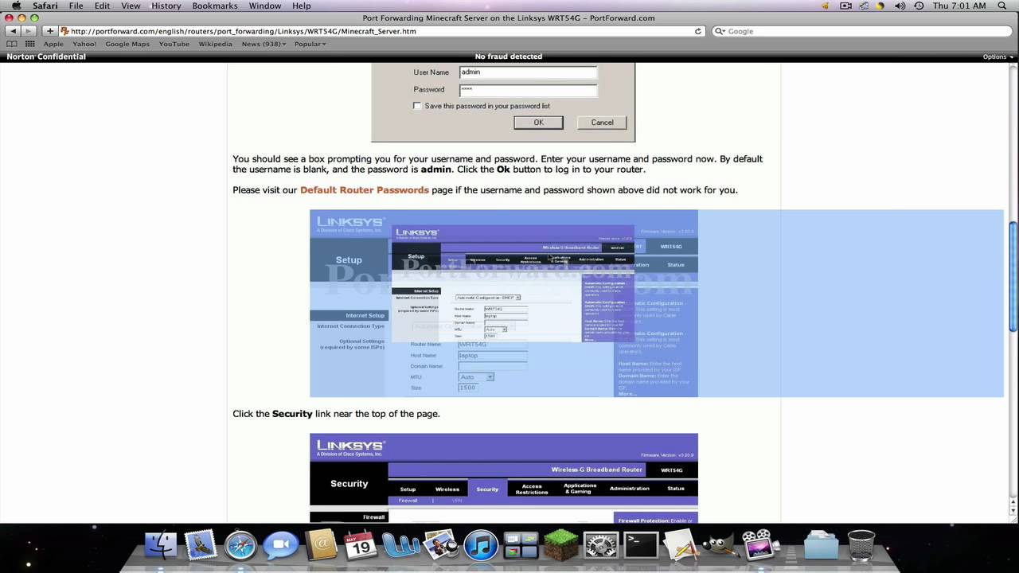Launch Terminal from the dock

pyautogui.click(x=641, y=546)
